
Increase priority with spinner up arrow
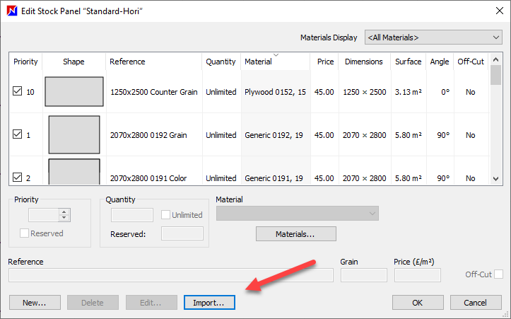(x=64, y=211)
